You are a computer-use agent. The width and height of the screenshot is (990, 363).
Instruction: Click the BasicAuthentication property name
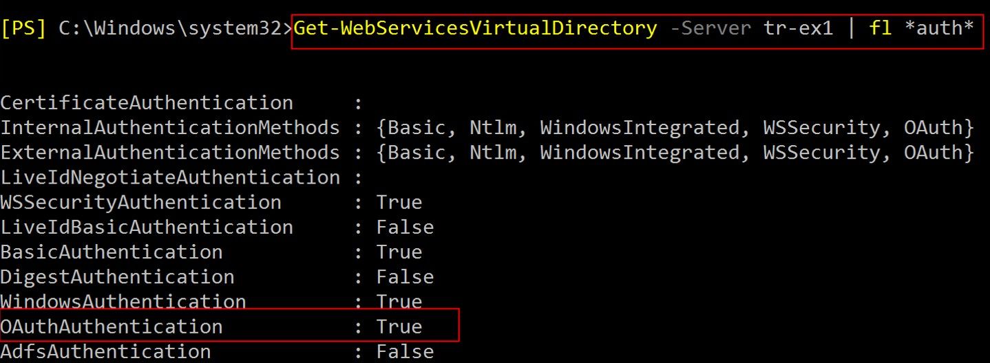click(112, 252)
